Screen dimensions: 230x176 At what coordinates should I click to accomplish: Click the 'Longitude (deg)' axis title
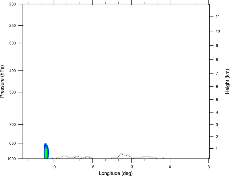(116, 173)
